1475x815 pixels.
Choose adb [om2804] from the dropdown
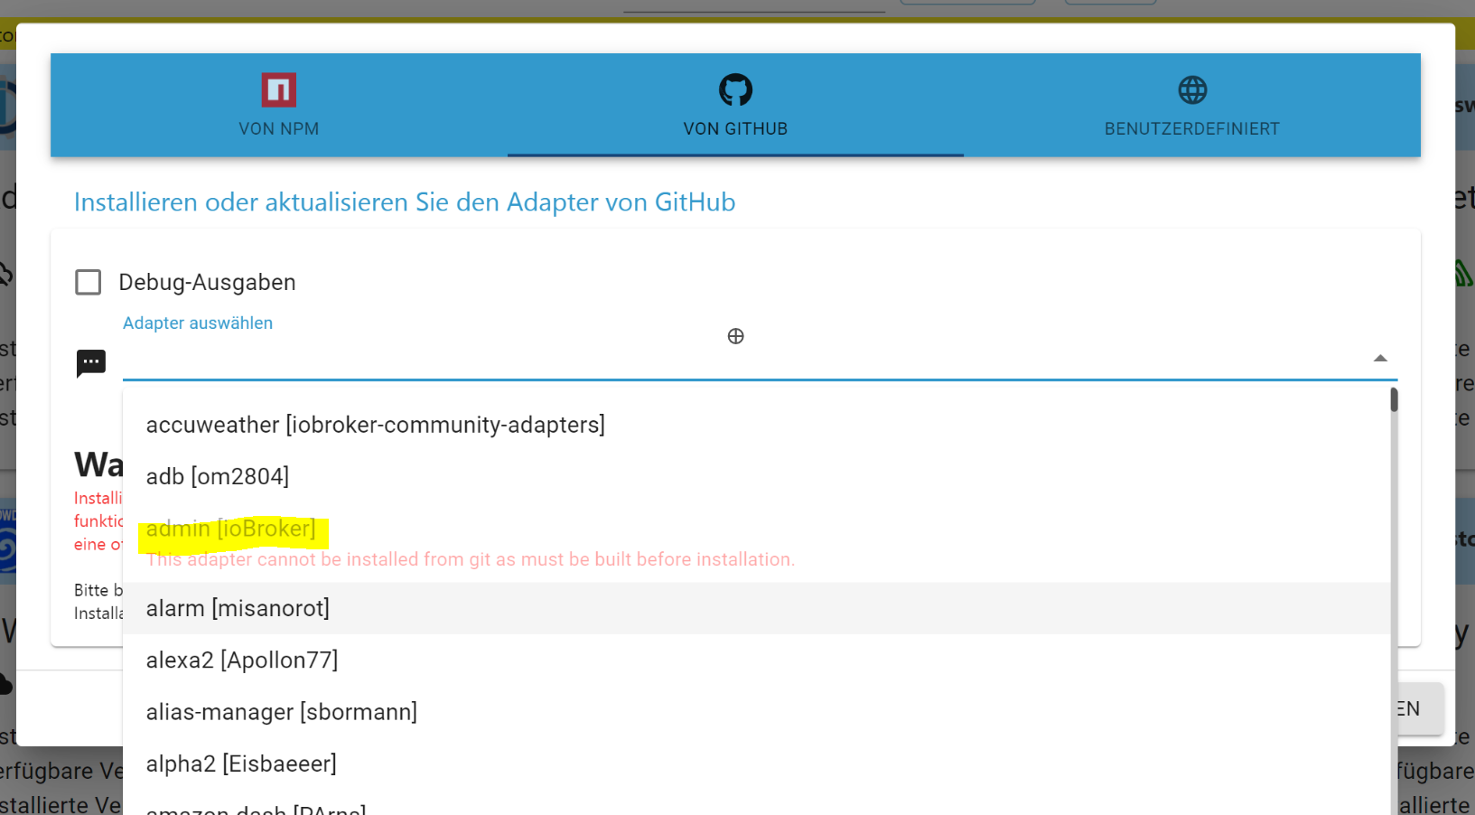click(218, 476)
